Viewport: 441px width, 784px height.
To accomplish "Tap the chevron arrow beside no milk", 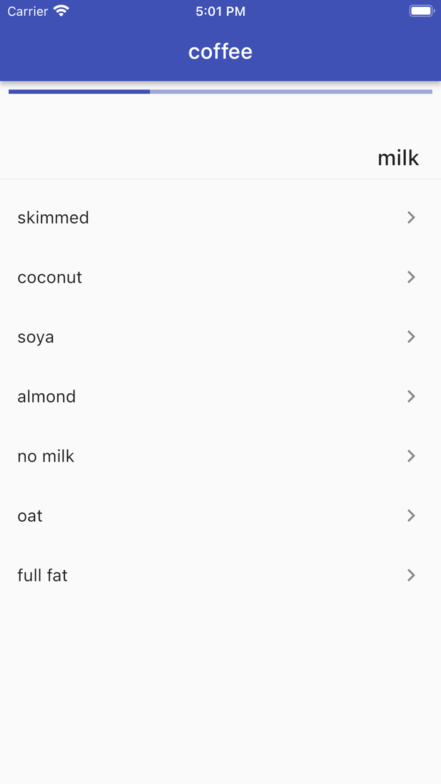I will click(x=411, y=456).
